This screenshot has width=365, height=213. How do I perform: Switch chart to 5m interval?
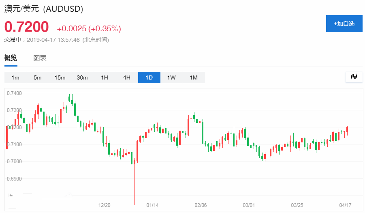38,77
